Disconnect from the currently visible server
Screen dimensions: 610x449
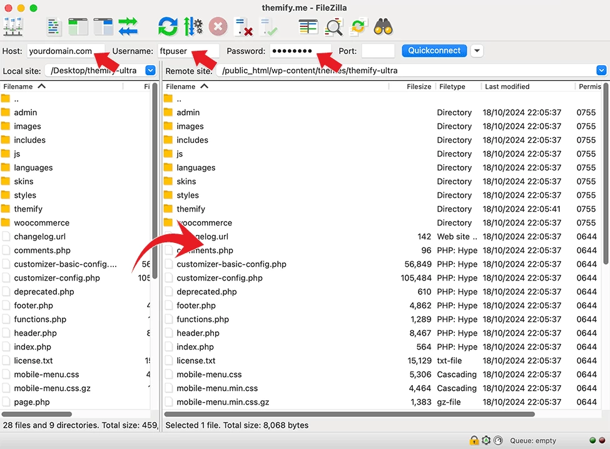(x=243, y=27)
